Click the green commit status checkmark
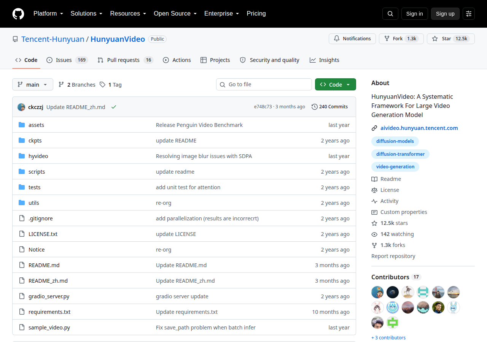 click(113, 107)
